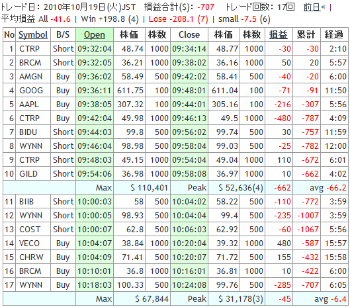The image size is (350, 307).
Task: Select WYNN open price 100.33
Action: pyautogui.click(x=130, y=285)
